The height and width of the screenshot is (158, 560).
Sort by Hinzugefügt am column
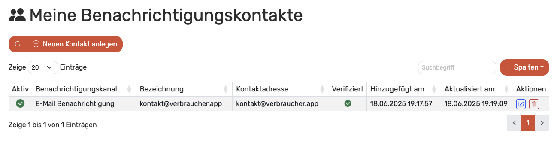pos(404,89)
